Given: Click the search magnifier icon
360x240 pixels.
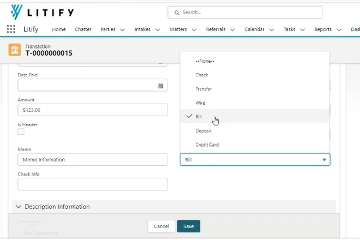Looking at the screenshot, I should 176,13.
